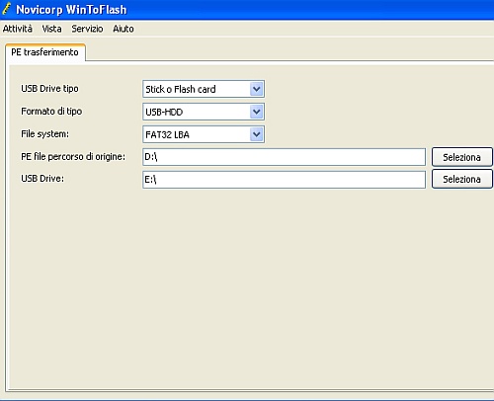Click the 'USB Drive tipo' label
The height and width of the screenshot is (401, 494).
[x=49, y=89]
